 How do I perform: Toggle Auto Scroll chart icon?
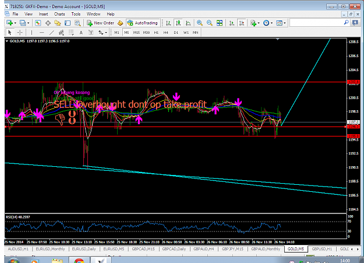point(232,23)
